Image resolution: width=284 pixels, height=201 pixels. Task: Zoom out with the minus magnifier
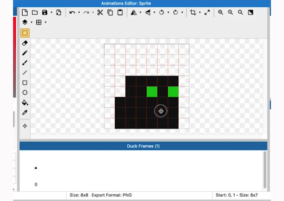pyautogui.click(x=230, y=13)
